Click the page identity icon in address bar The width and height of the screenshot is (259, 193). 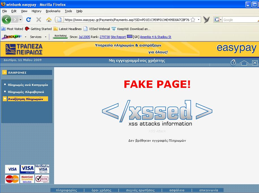point(59,20)
